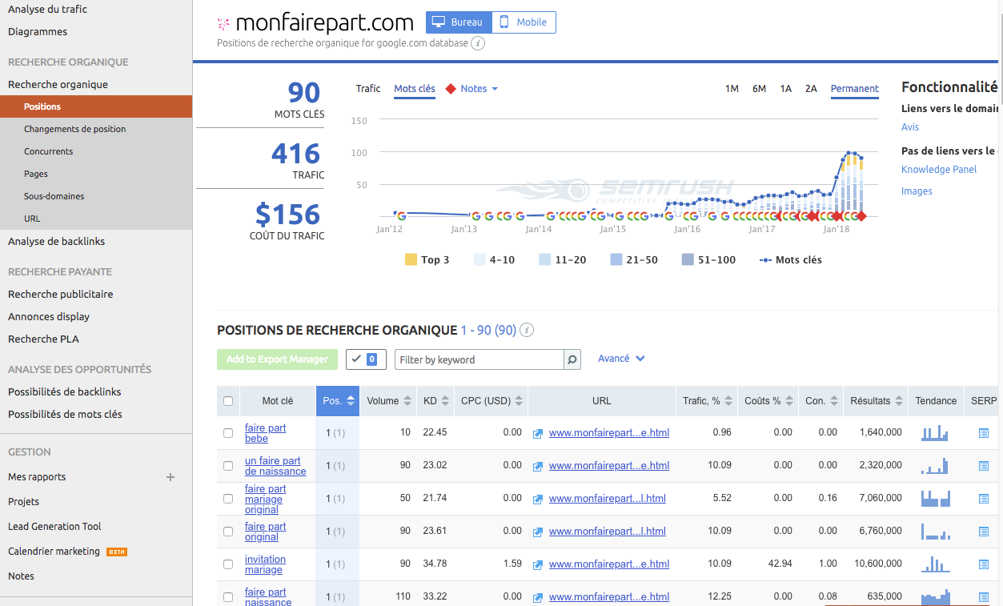Click Add to Export Manager button
This screenshot has height=606, width=1003.
pyautogui.click(x=277, y=359)
